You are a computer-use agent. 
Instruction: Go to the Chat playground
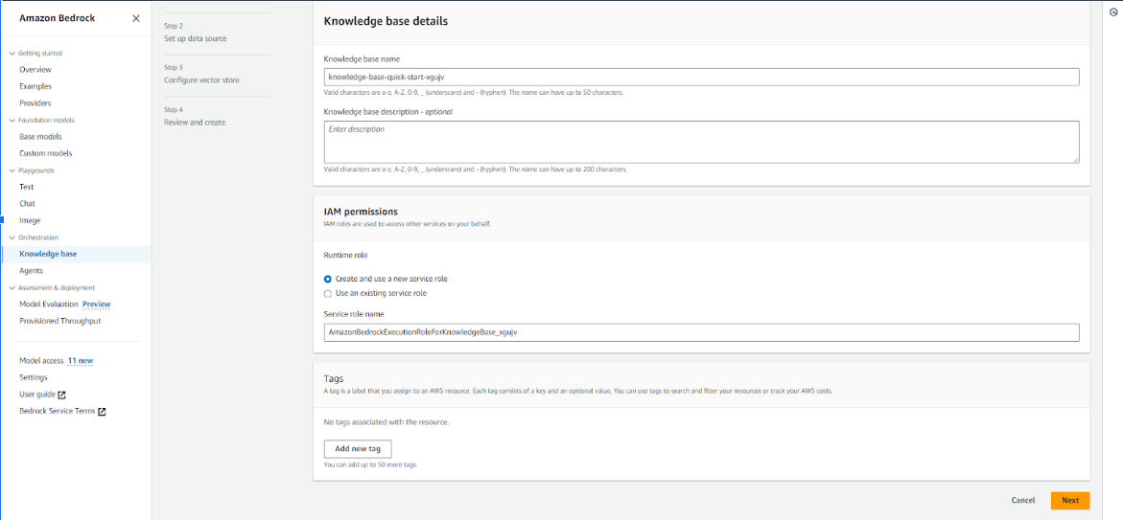click(27, 203)
